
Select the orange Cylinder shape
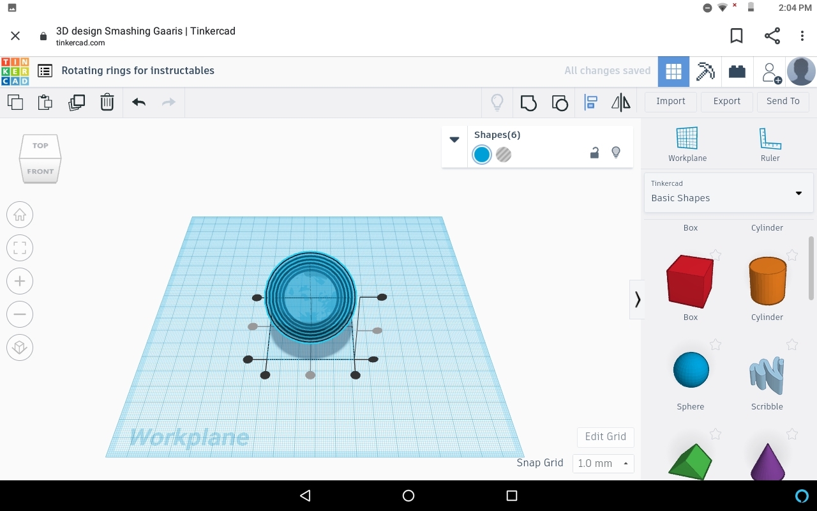pyautogui.click(x=767, y=280)
